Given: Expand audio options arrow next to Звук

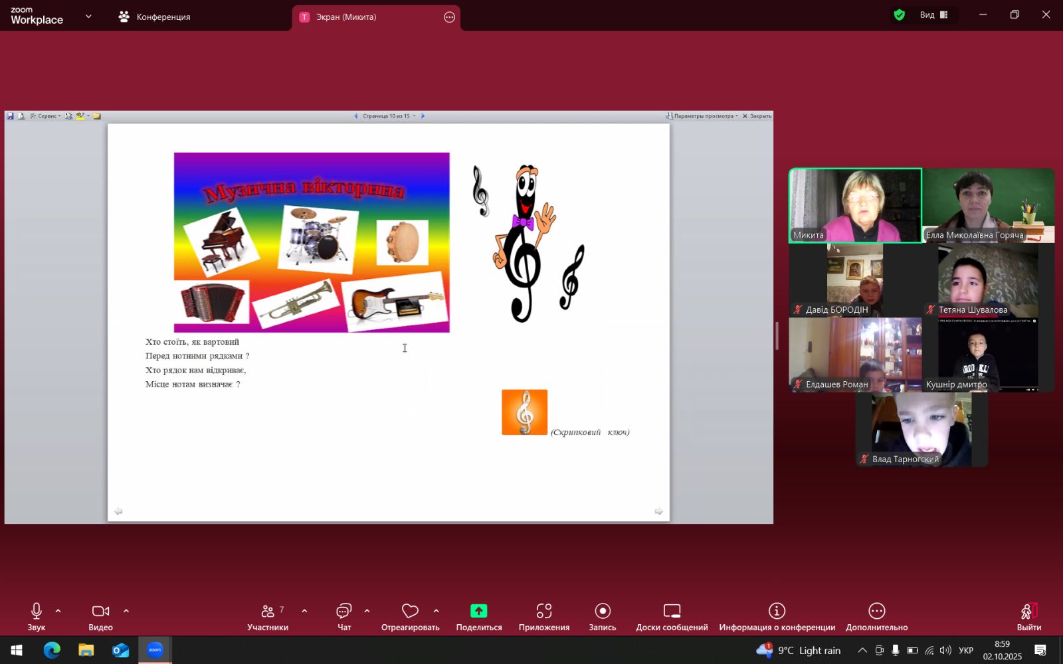Looking at the screenshot, I should click(58, 611).
